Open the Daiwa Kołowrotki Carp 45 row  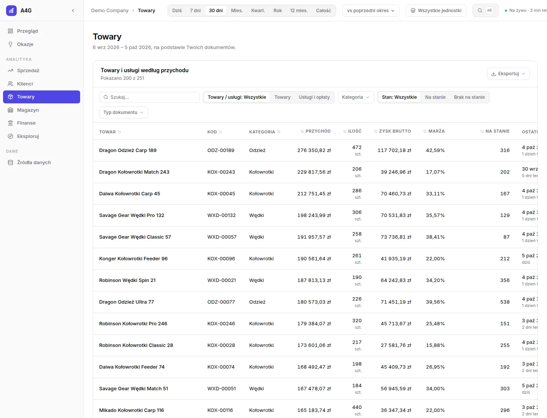(x=315, y=194)
